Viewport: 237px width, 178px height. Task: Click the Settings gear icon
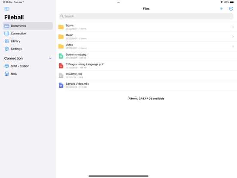[x=6, y=49]
